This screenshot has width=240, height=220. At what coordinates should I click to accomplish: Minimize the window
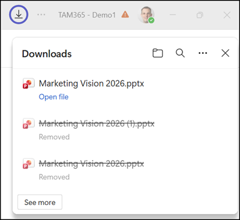point(173,15)
